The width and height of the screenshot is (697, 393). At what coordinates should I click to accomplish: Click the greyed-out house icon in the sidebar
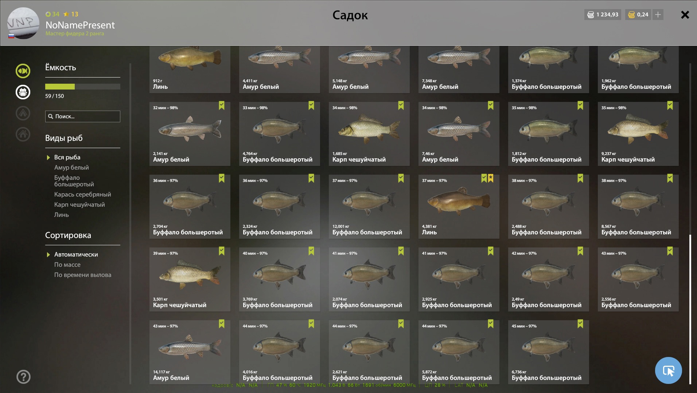(x=23, y=134)
